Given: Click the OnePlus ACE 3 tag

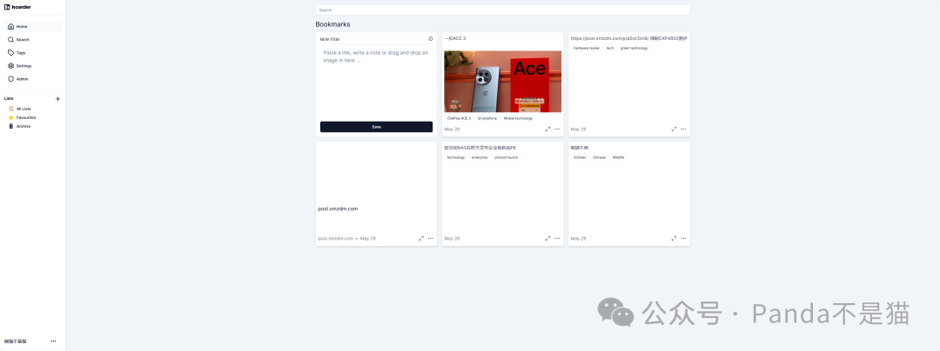Looking at the screenshot, I should 460,118.
